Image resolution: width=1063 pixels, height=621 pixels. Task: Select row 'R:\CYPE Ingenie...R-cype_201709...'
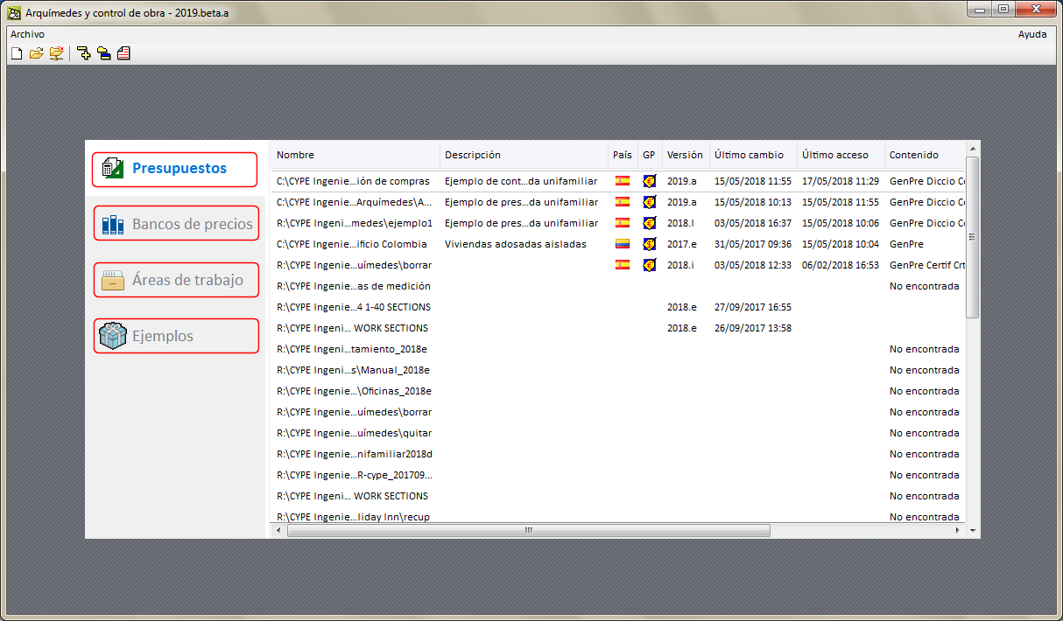[618, 475]
